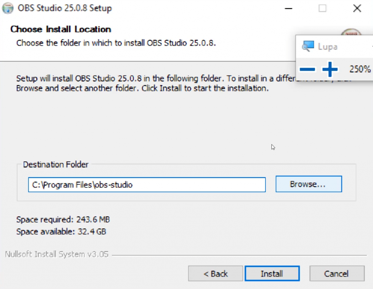Click the "Nullsoft Install System v3.05" text
This screenshot has height=289, width=373.
[57, 254]
